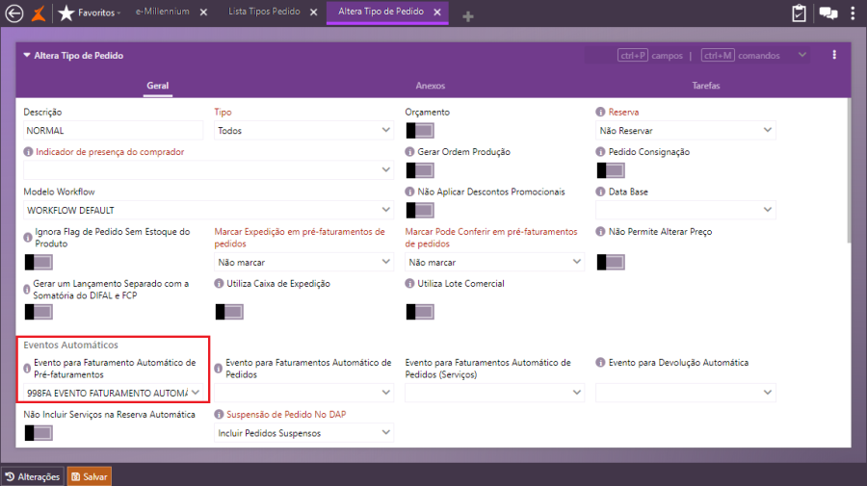Toggle Não Aplicar Descontos Promocionais switch
Image resolution: width=867 pixels, height=486 pixels.
420,210
